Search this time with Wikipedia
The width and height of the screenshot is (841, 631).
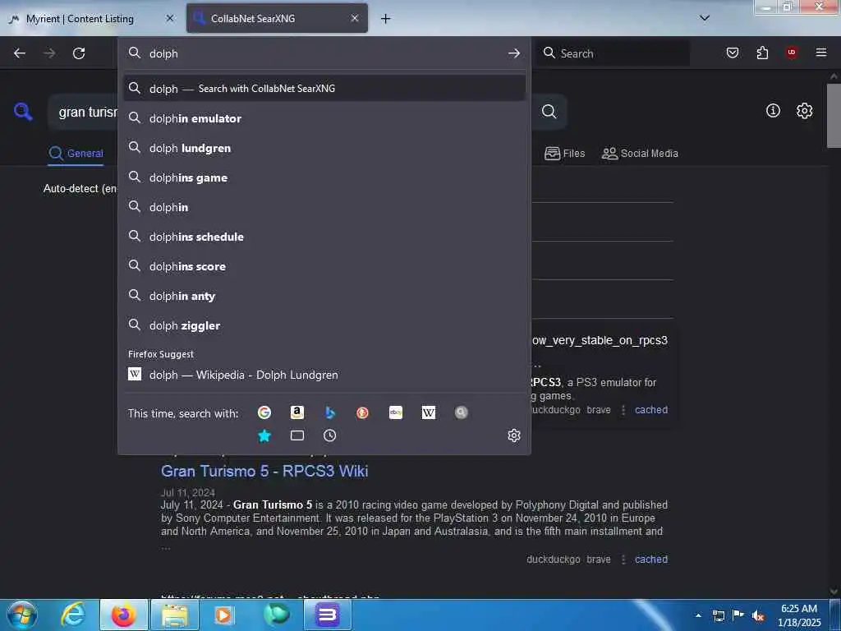click(429, 412)
